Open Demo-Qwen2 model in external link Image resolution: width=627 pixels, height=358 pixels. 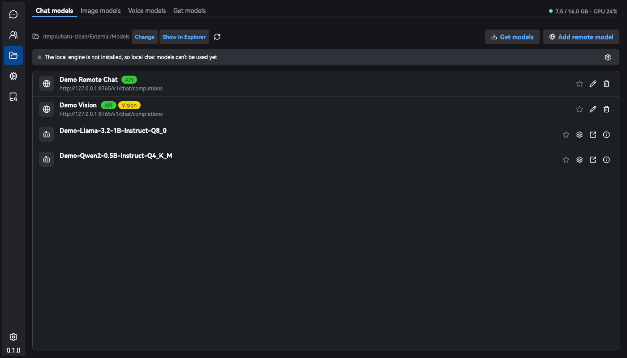(x=593, y=160)
